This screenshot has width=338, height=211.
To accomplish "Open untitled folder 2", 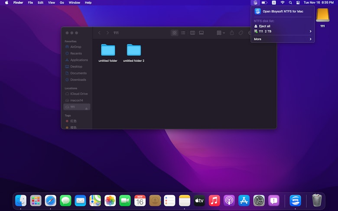I will [134, 50].
